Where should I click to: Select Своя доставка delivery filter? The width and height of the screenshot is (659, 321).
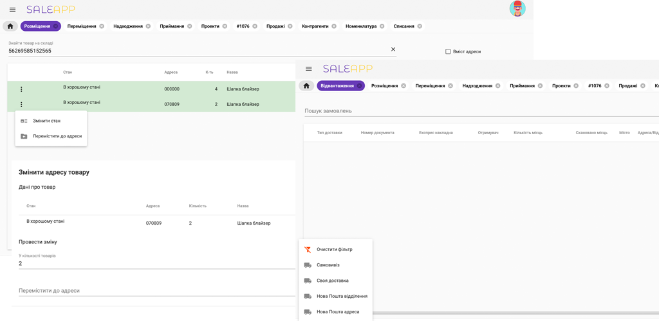point(335,281)
